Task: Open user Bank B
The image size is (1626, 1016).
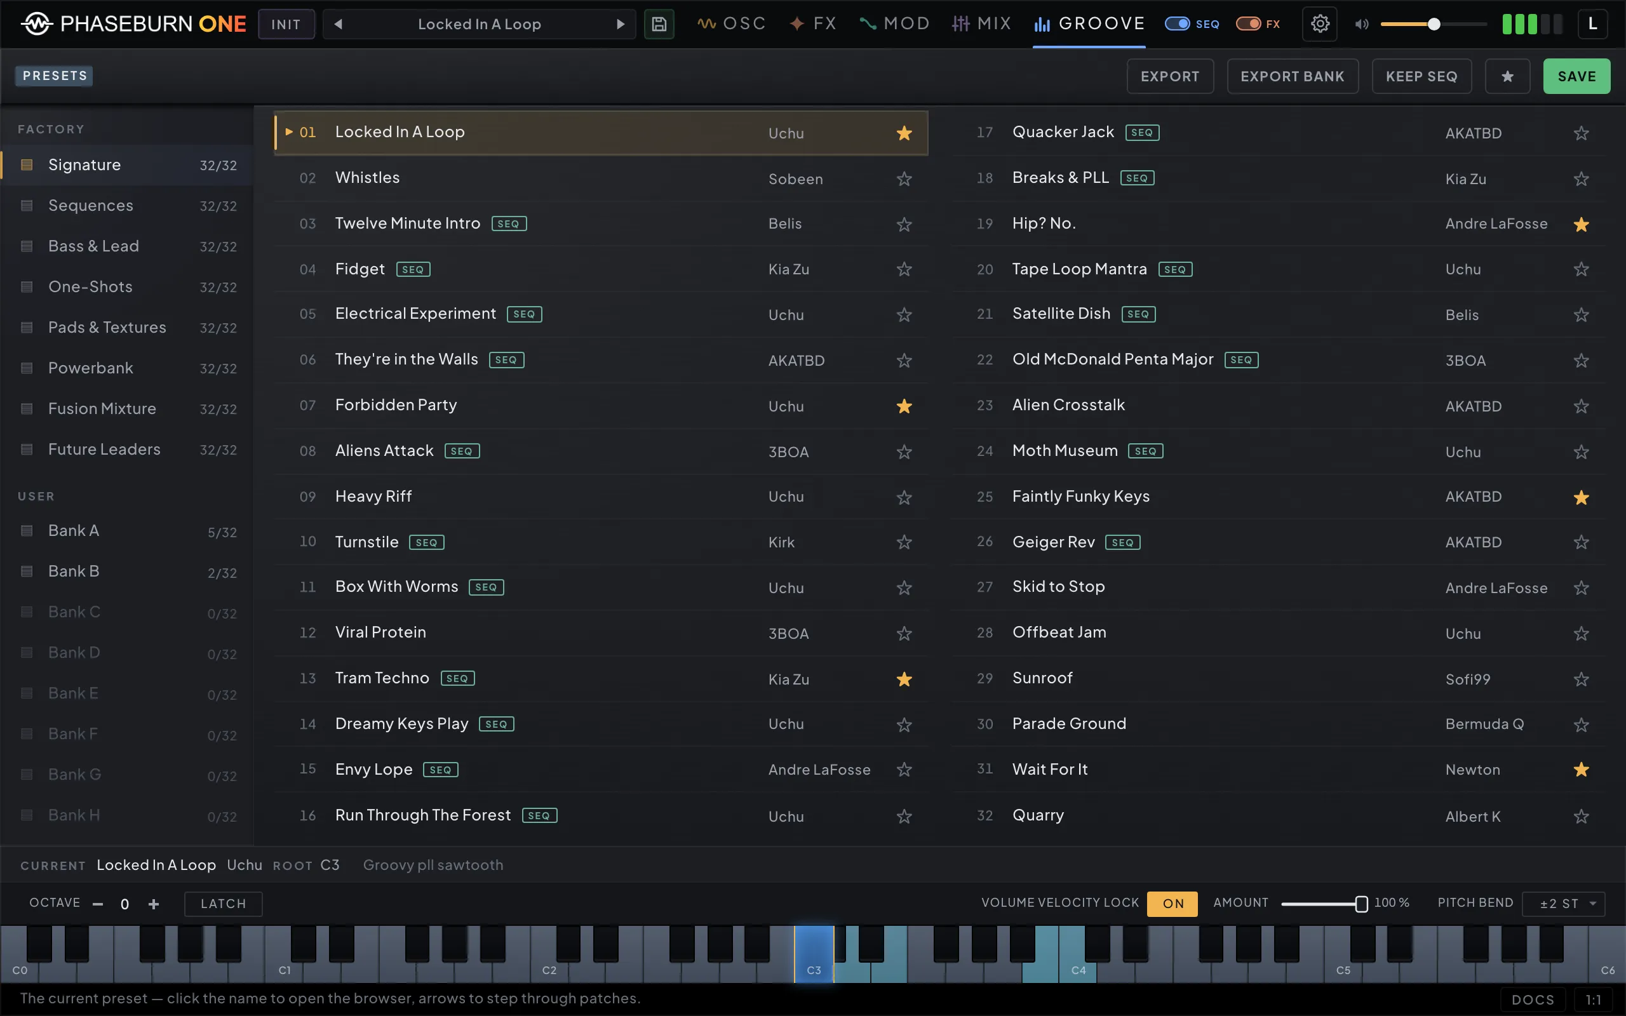Action: [x=128, y=572]
